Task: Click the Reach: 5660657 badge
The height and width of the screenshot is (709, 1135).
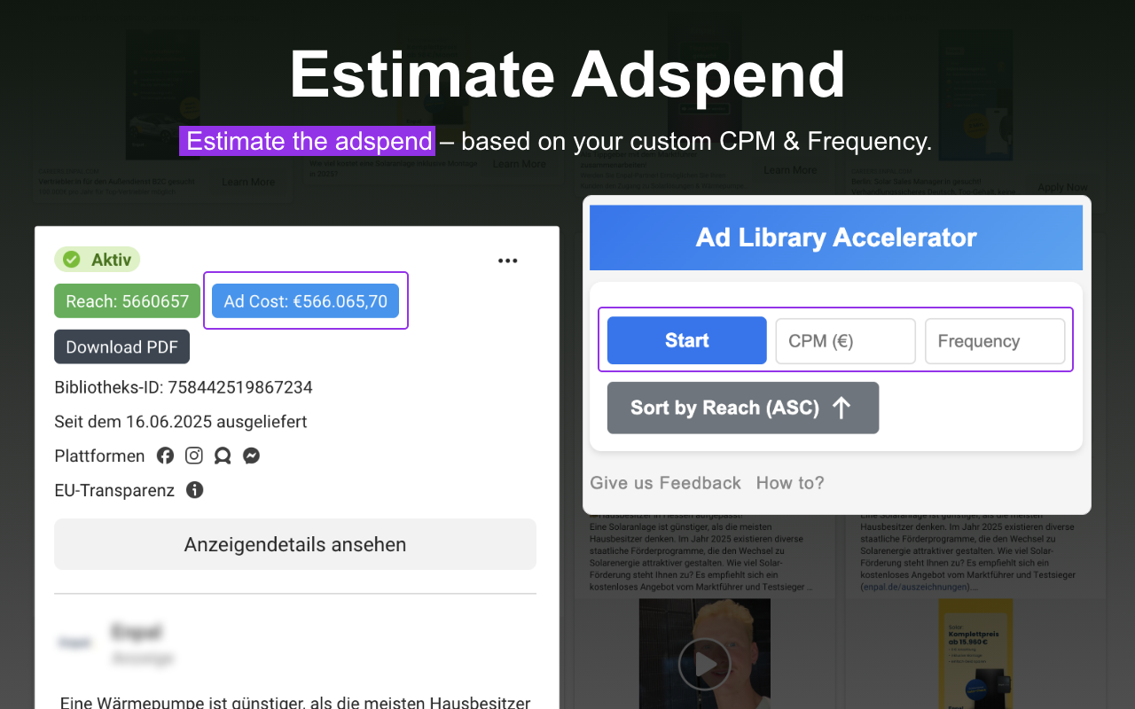Action: coord(127,300)
